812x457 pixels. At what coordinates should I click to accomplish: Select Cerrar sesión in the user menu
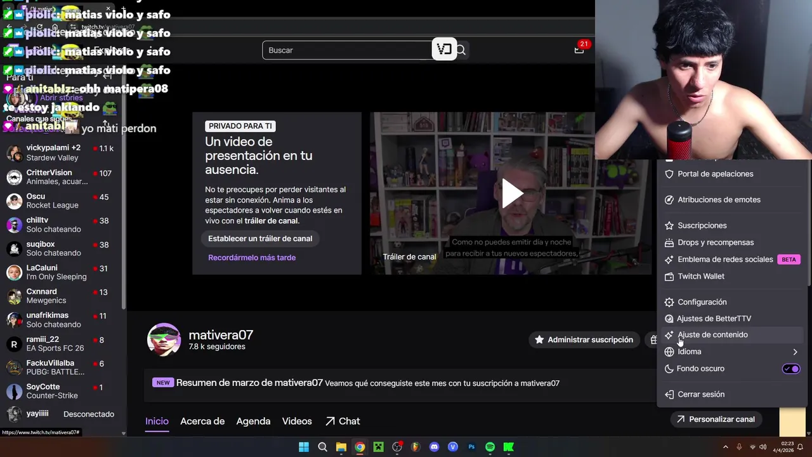pyautogui.click(x=732, y=395)
